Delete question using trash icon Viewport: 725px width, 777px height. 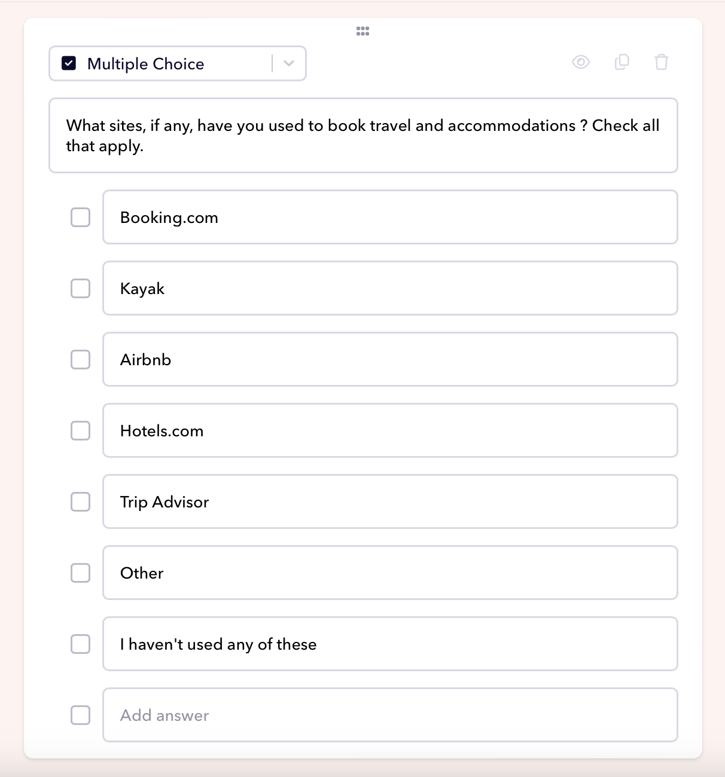tap(661, 62)
